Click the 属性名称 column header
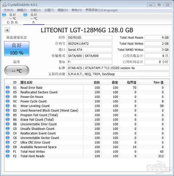 [x=51, y=82]
